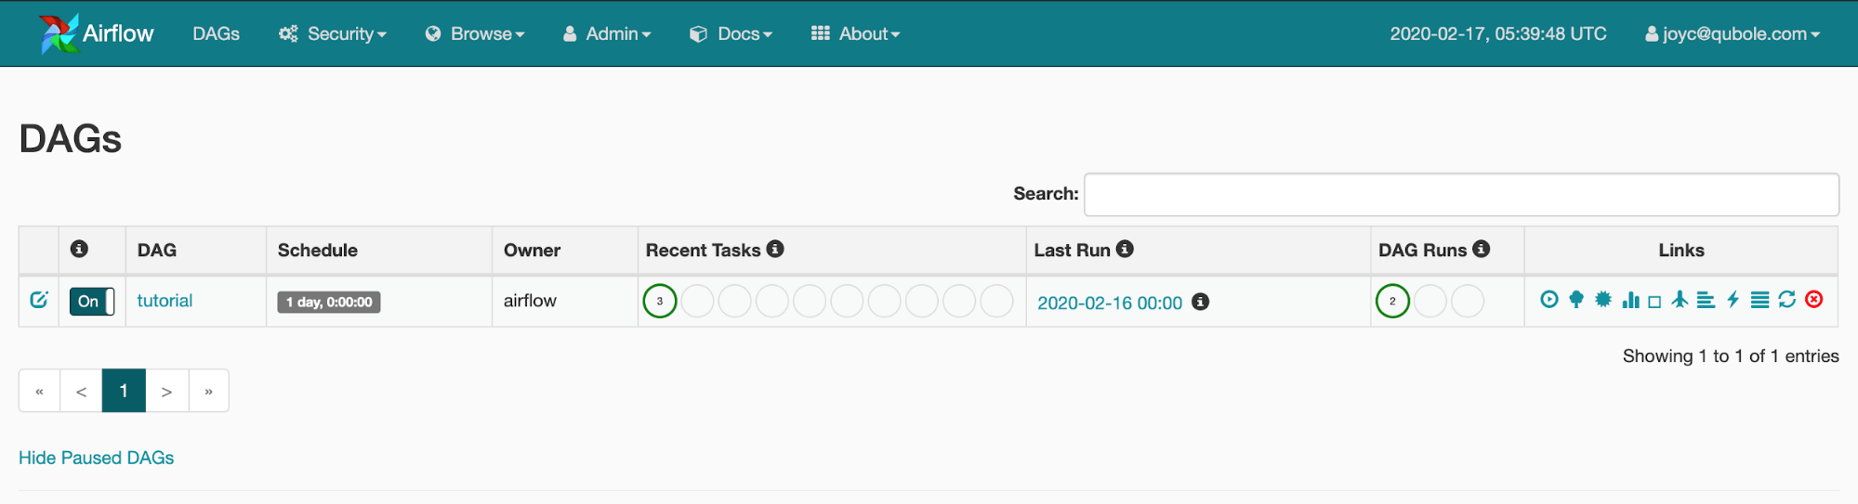Toggle the tutorial DAG On switch
1858x504 pixels.
[91, 302]
